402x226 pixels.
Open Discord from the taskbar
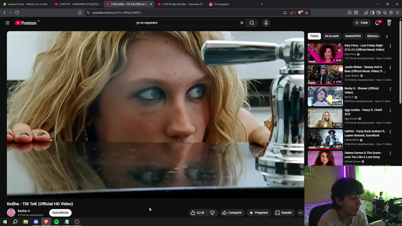click(36, 222)
